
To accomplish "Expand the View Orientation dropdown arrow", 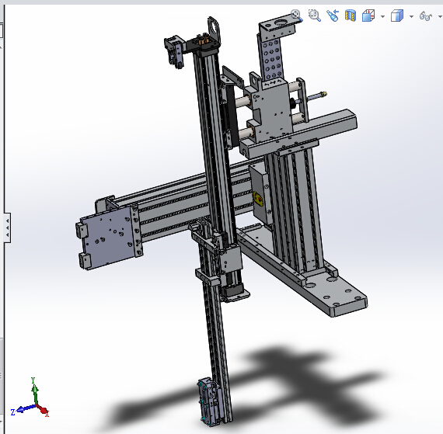I will click(x=382, y=16).
